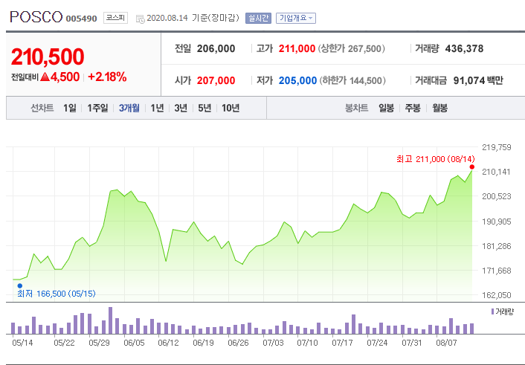
Task: Click the 최저 166,500 (05/15) label
Action: pos(57,294)
